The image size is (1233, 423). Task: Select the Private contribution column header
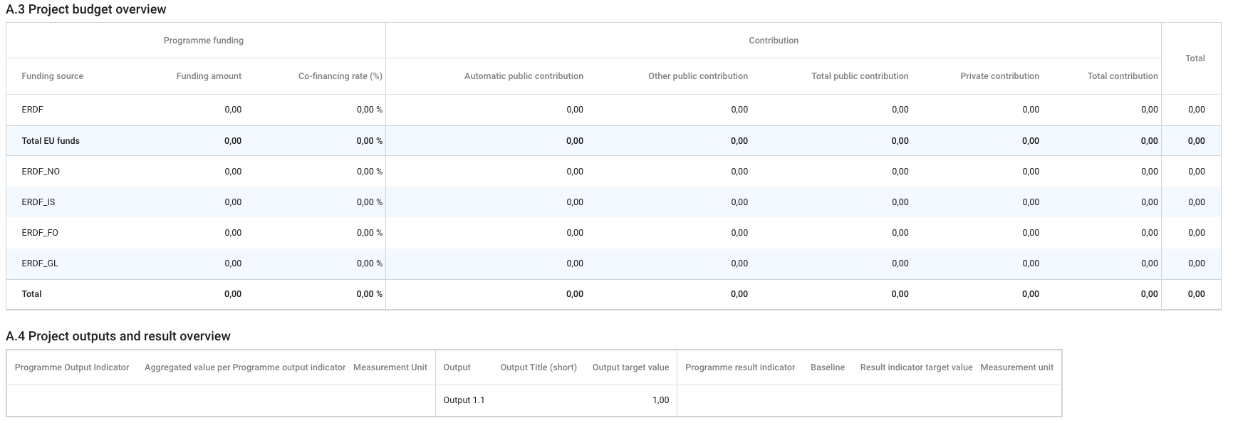pos(999,76)
